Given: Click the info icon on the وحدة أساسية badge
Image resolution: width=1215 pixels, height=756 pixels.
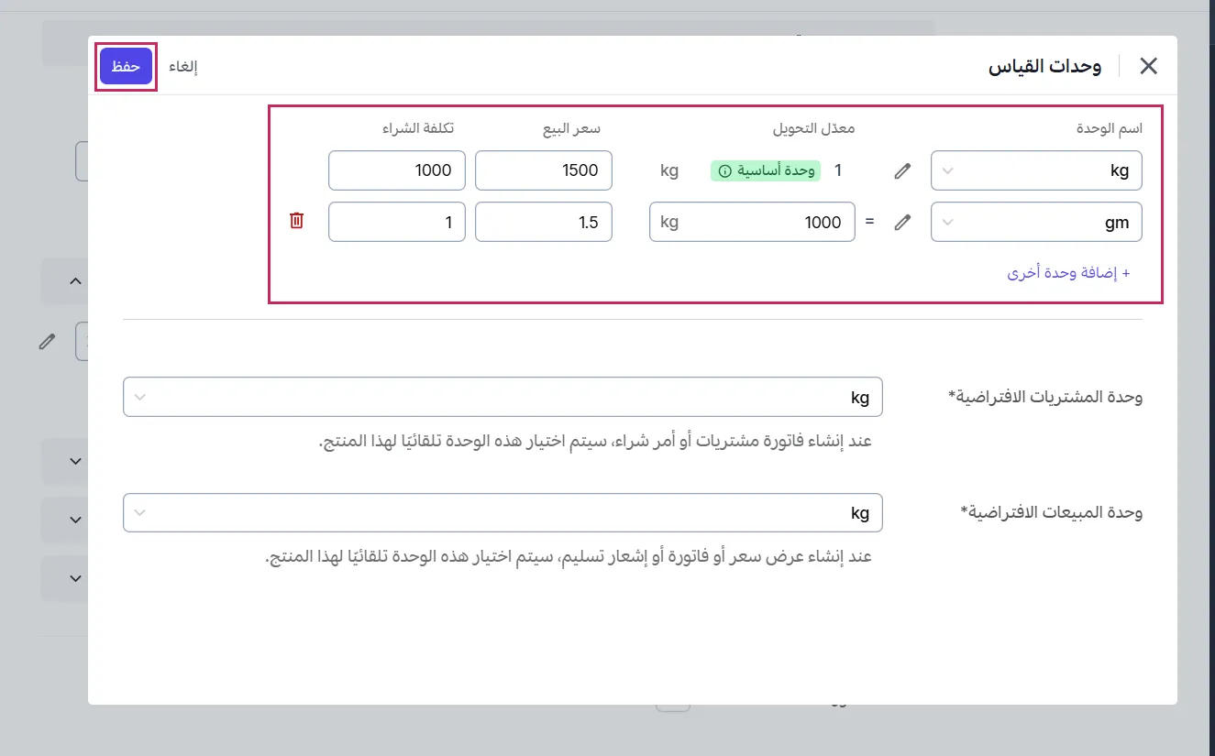Looking at the screenshot, I should coord(723,170).
